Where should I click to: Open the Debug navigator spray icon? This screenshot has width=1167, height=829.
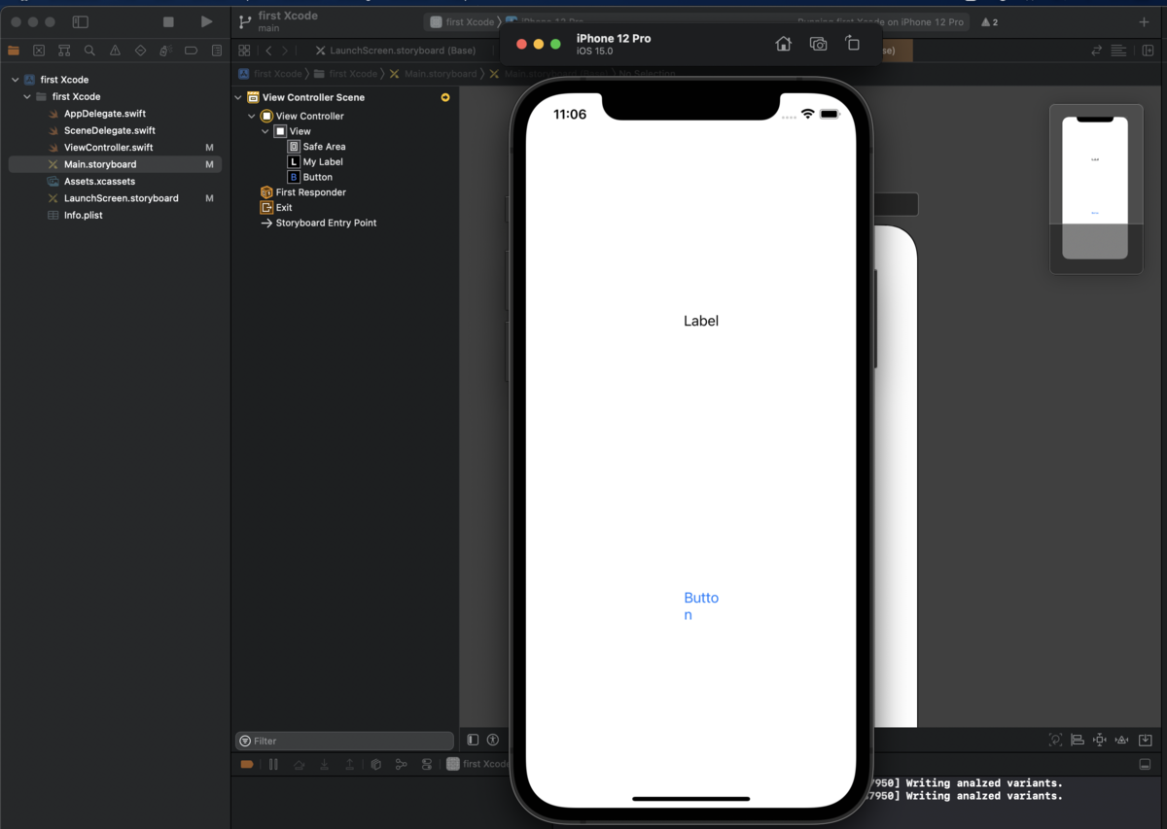[165, 51]
